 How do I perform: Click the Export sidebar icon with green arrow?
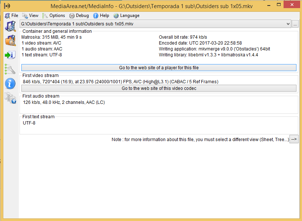click(x=10, y=55)
